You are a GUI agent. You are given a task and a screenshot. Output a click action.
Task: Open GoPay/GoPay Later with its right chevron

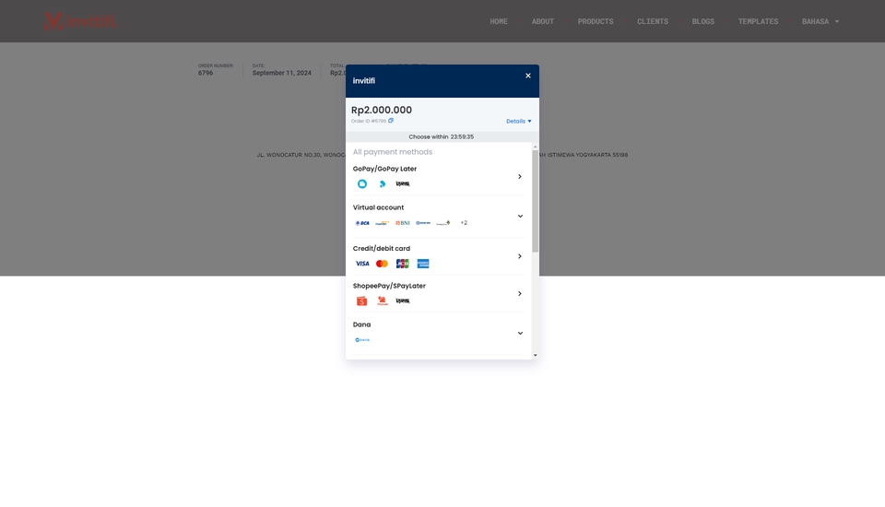520,177
